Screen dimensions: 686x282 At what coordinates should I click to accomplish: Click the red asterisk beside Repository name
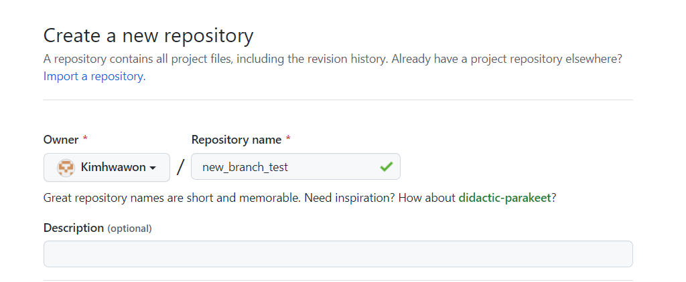click(x=288, y=139)
